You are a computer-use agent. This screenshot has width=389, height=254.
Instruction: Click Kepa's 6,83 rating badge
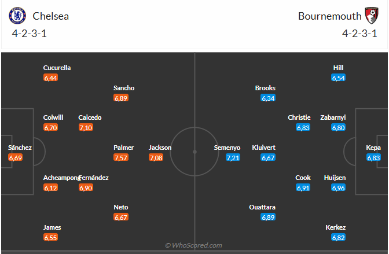pyautogui.click(x=373, y=157)
